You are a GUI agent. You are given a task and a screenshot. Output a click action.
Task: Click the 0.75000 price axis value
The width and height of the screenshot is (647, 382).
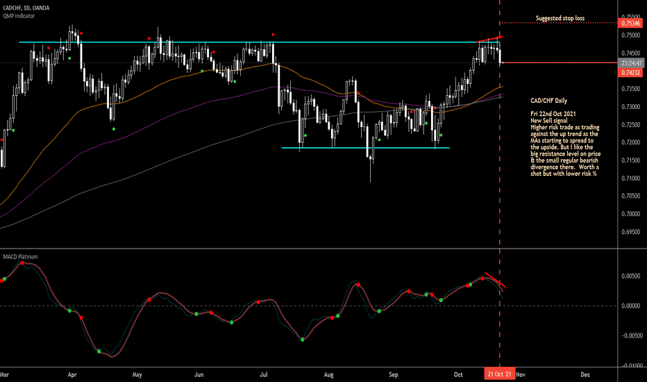[x=631, y=35]
